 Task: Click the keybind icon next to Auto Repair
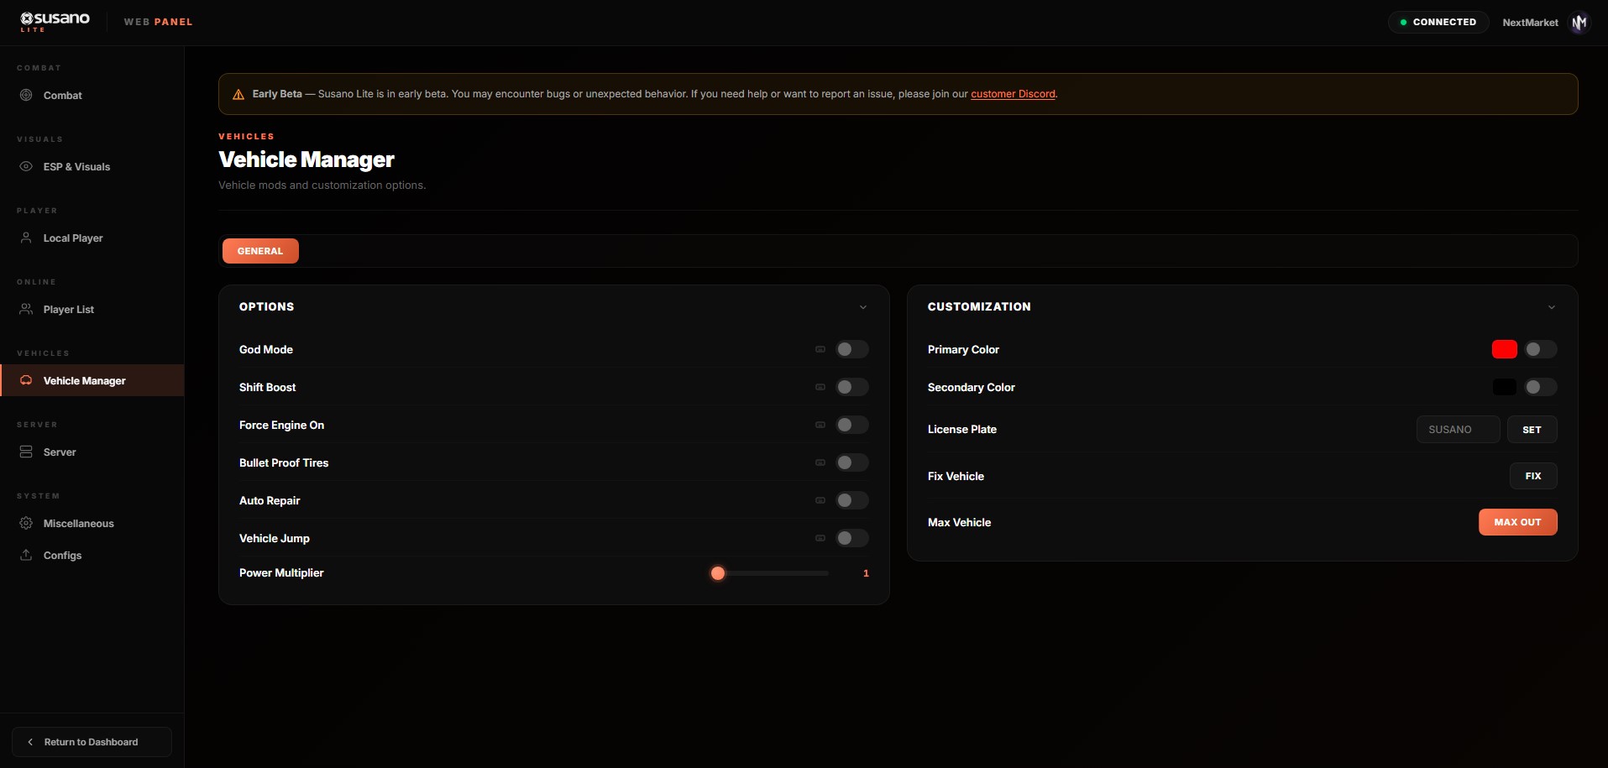pos(820,500)
